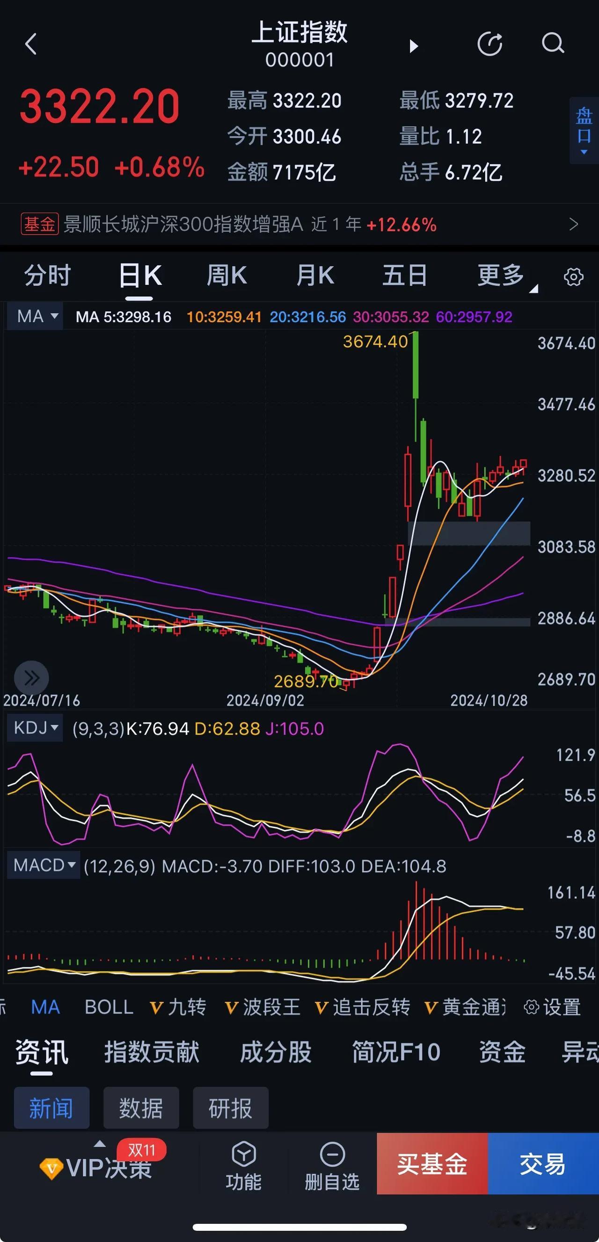Image resolution: width=599 pixels, height=1242 pixels.
Task: Open fund banner chevron arrow
Action: click(574, 224)
